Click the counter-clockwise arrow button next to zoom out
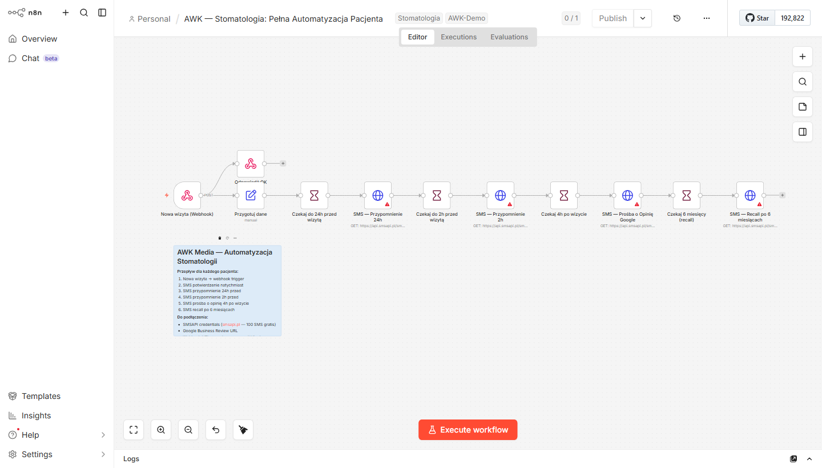Image resolution: width=822 pixels, height=468 pixels. (216, 430)
